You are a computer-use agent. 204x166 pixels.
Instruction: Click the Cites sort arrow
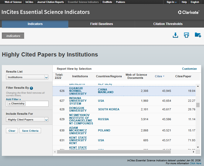click(164, 76)
